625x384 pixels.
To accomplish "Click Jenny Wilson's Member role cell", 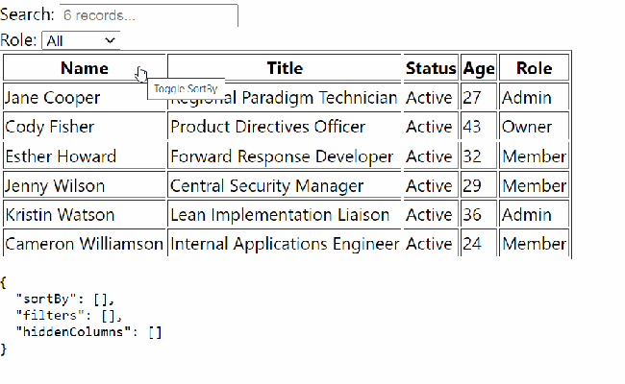I will (534, 185).
